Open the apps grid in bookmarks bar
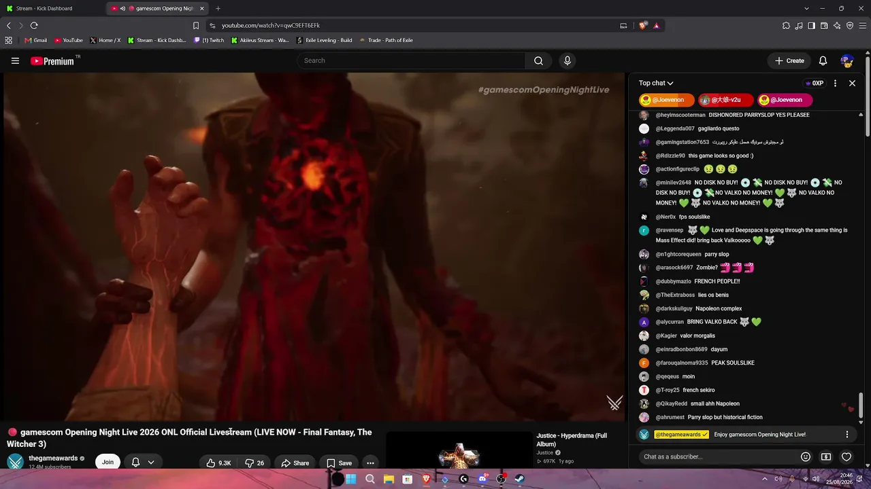 click(8, 40)
